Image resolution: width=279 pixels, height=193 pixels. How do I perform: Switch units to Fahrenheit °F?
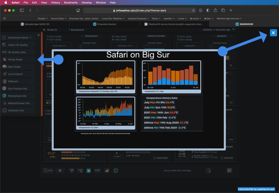[x=71, y=171]
